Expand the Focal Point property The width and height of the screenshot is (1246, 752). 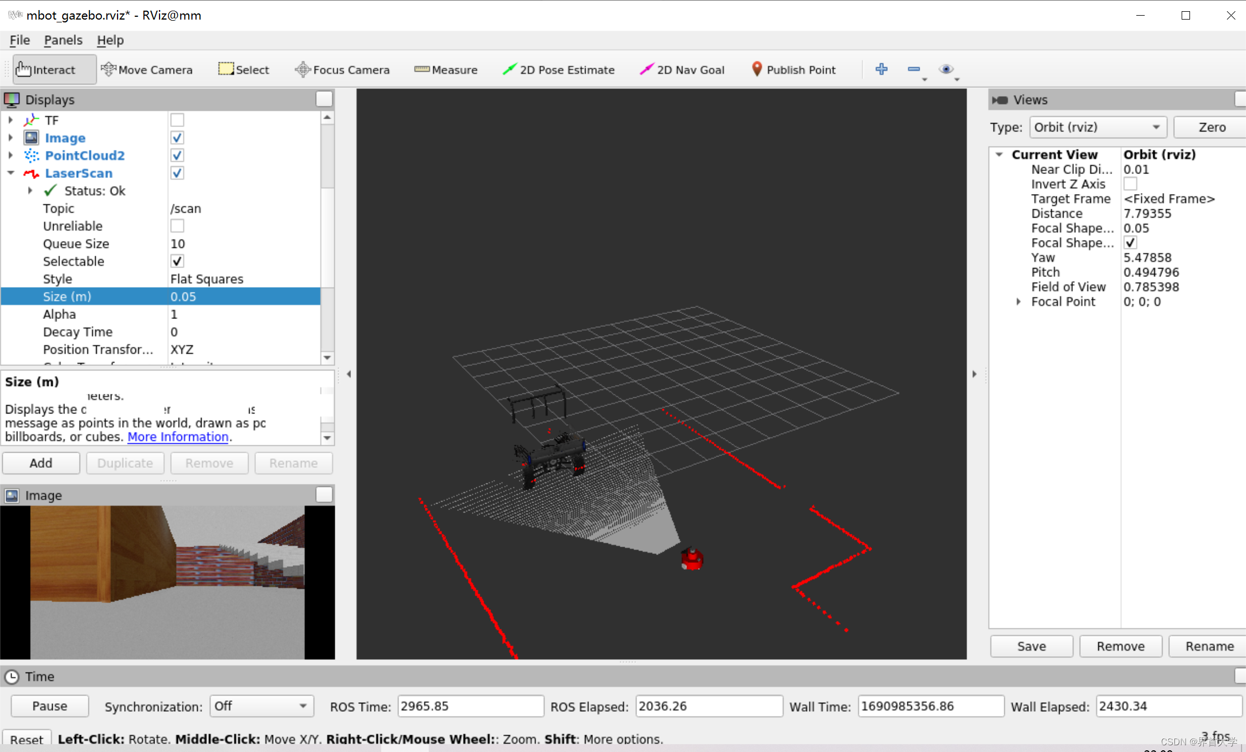1018,302
